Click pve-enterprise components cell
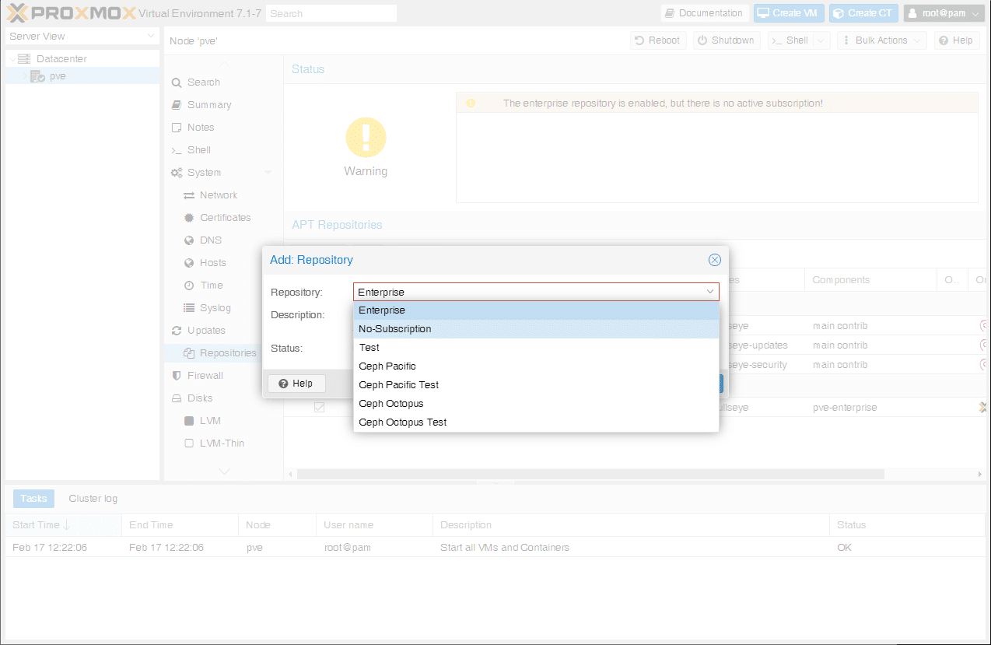This screenshot has width=991, height=645. pyautogui.click(x=870, y=408)
